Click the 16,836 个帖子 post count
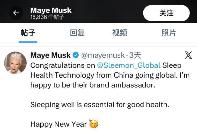Viewport: 197px width, 131px height. click(x=47, y=17)
